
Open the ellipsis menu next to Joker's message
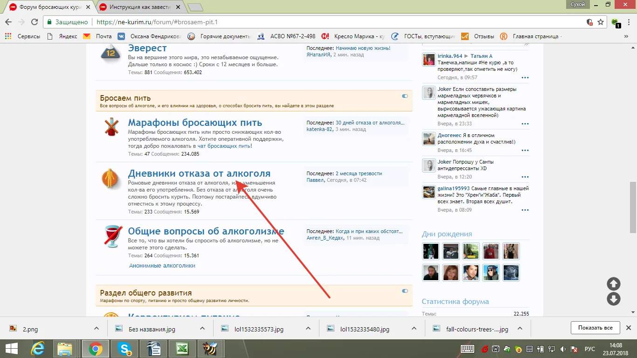pyautogui.click(x=526, y=124)
